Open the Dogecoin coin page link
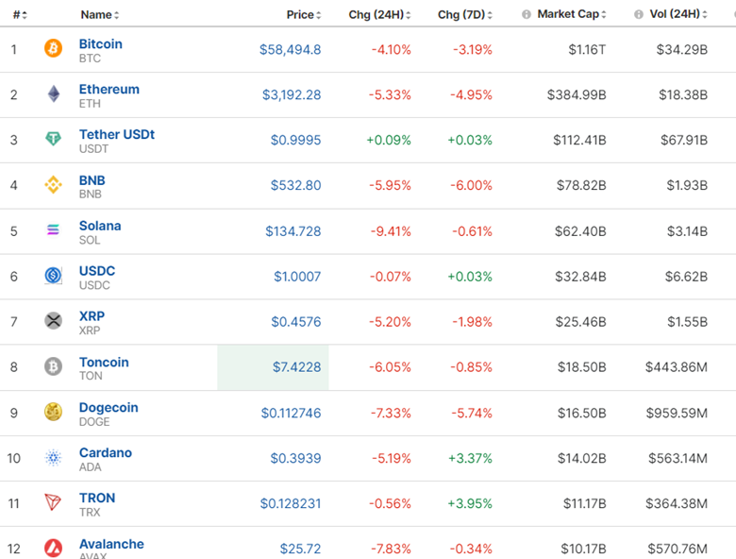 point(109,408)
